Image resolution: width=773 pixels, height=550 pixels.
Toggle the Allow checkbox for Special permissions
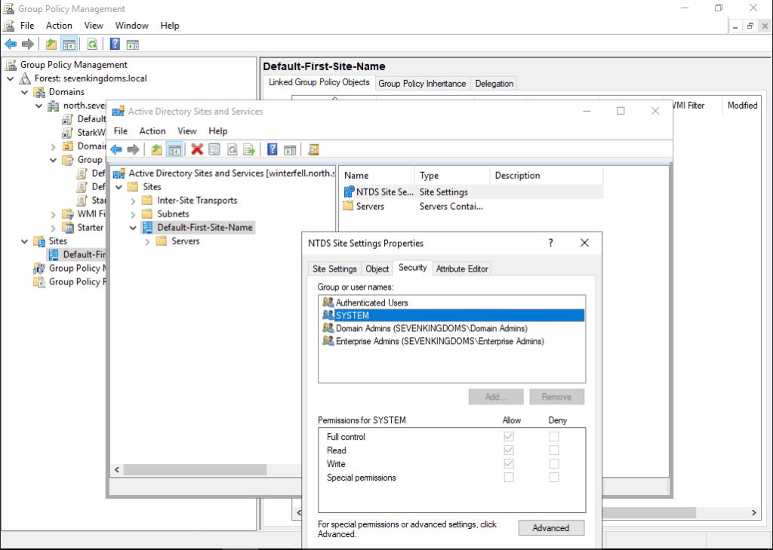pos(509,478)
